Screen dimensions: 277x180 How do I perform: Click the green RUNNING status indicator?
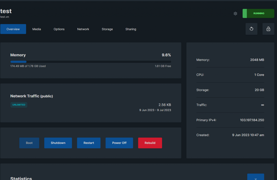[258, 13]
